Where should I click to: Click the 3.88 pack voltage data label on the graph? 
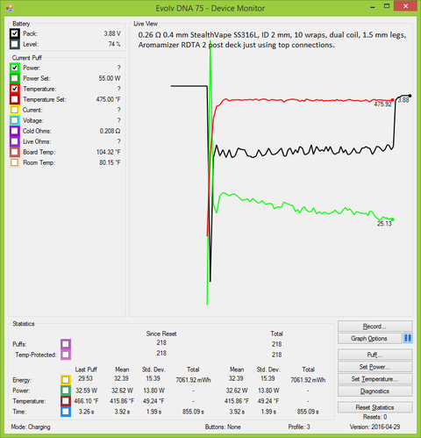(x=403, y=100)
